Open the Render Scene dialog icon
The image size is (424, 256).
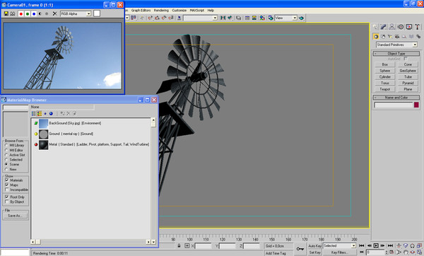point(271,18)
